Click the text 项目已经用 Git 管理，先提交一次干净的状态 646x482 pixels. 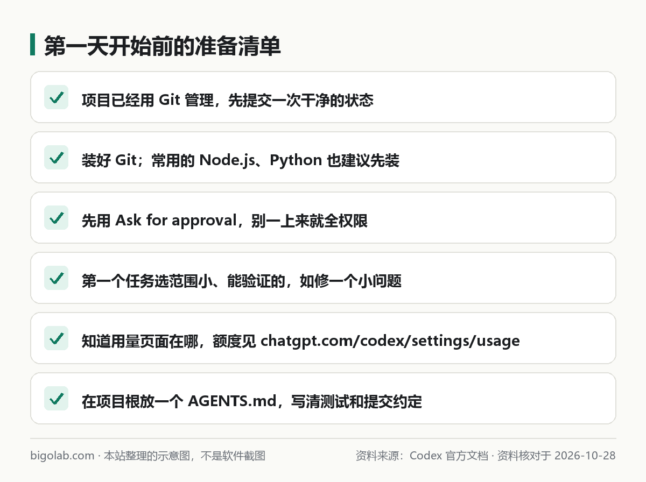coord(228,100)
